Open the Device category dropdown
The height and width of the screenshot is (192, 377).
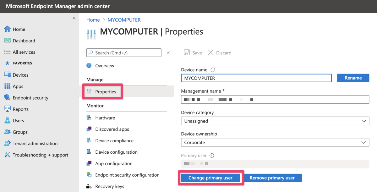[x=275, y=121]
